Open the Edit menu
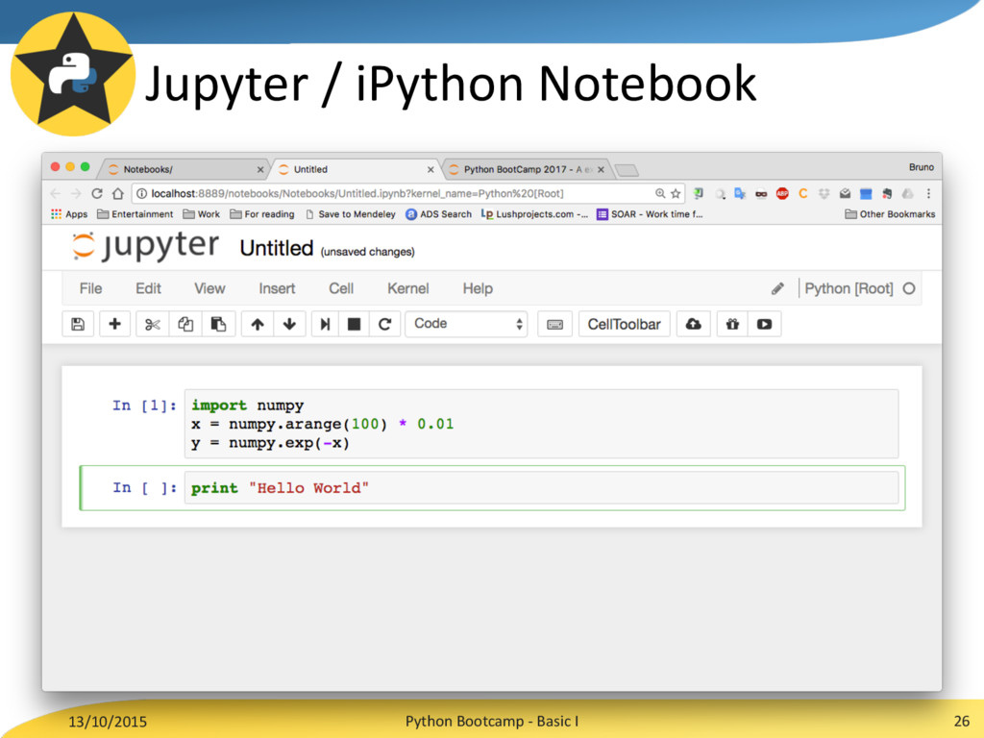Screen dimensions: 984x738 [148, 288]
